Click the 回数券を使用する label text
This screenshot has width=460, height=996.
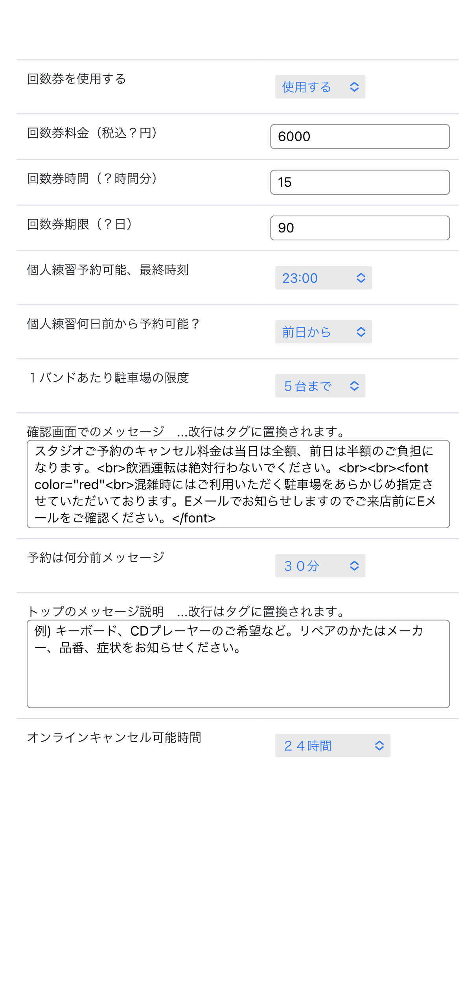[77, 79]
